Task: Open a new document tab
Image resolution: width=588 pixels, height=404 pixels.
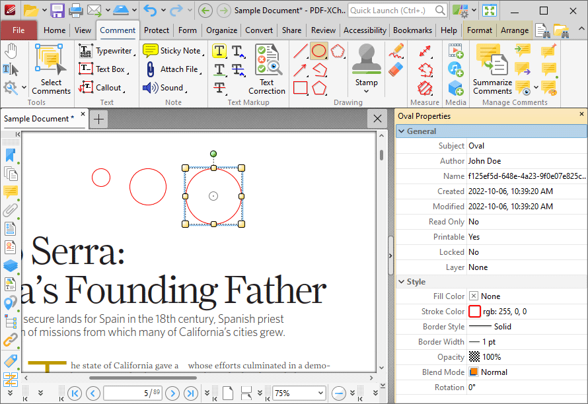Action: tap(98, 119)
